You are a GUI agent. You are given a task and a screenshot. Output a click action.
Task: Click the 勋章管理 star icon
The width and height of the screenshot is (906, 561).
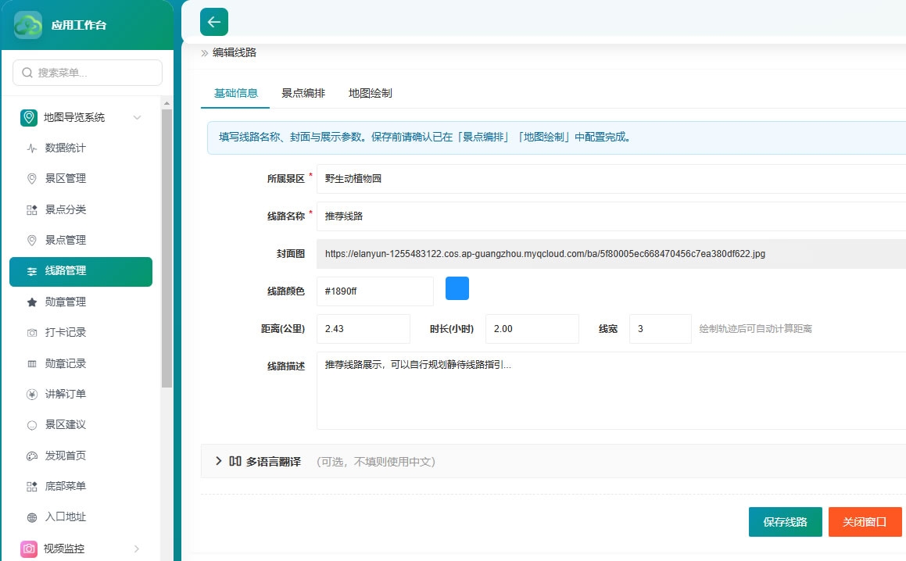tap(32, 302)
